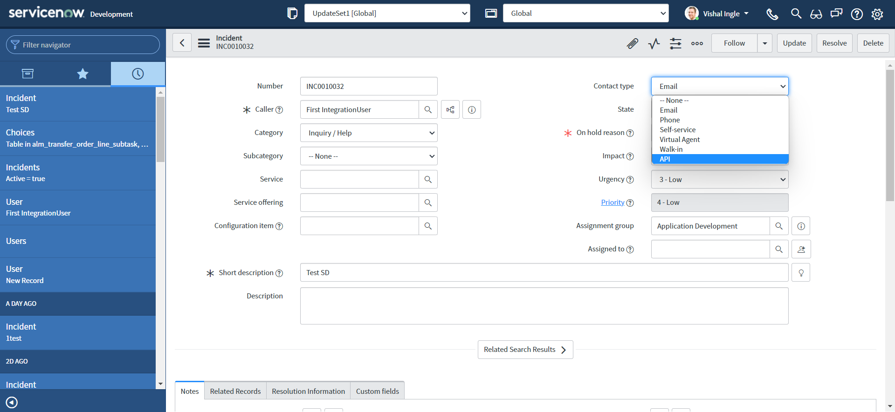895x412 pixels.
Task: Select -- None -- in Contact type list
Action: [720, 101]
